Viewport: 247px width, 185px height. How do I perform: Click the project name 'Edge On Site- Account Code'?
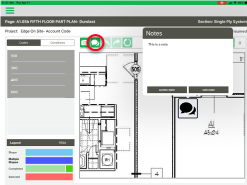point(45,31)
